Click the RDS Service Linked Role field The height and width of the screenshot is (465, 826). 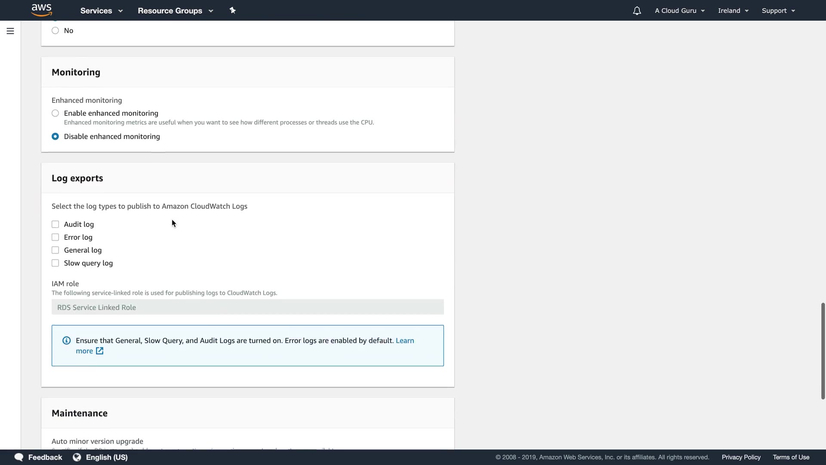[x=247, y=307]
